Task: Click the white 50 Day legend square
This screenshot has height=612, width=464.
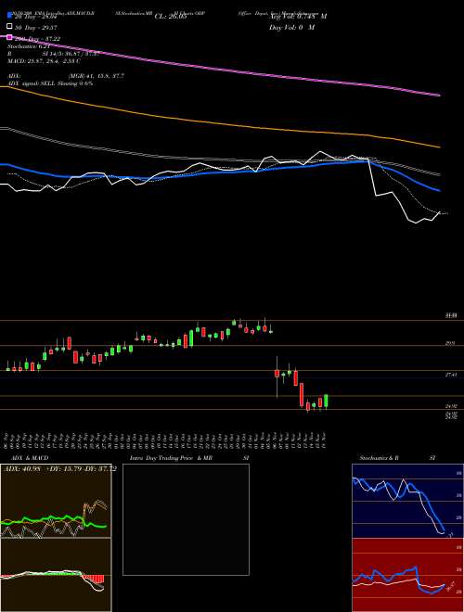Action: coord(9,27)
